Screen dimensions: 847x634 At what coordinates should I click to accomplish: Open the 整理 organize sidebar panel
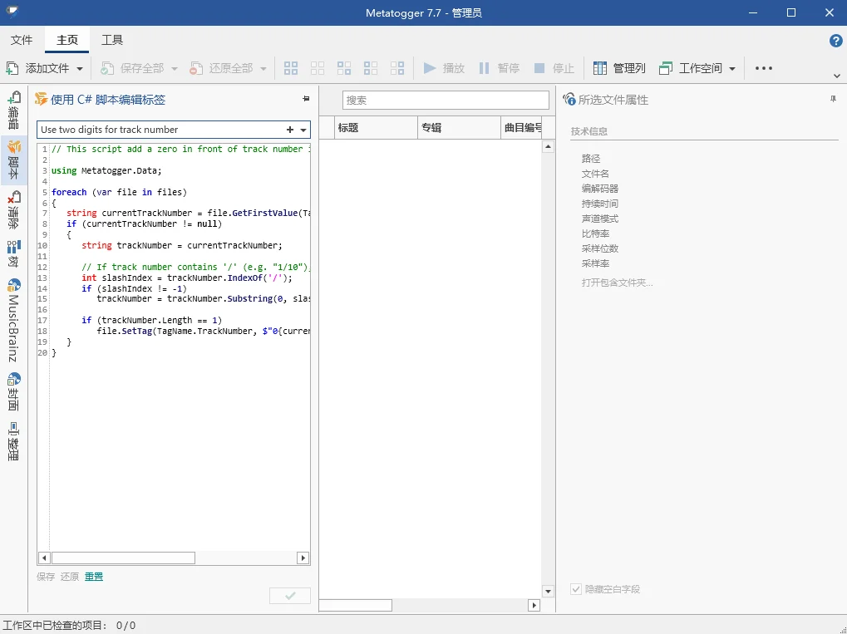(x=14, y=441)
